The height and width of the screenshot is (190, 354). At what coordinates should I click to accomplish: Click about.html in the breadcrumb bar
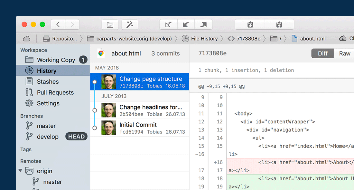[312, 38]
